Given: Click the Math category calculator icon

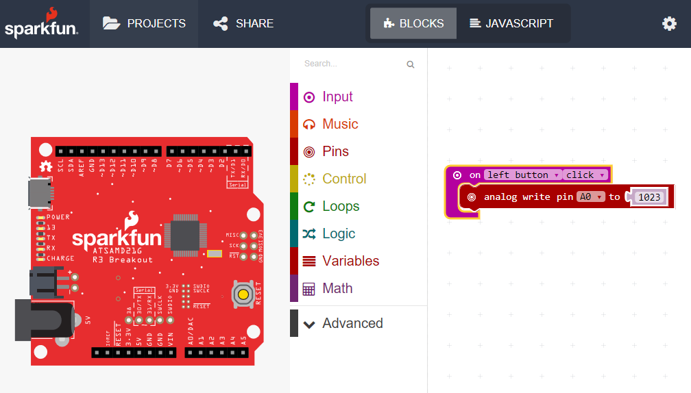Looking at the screenshot, I should (309, 289).
